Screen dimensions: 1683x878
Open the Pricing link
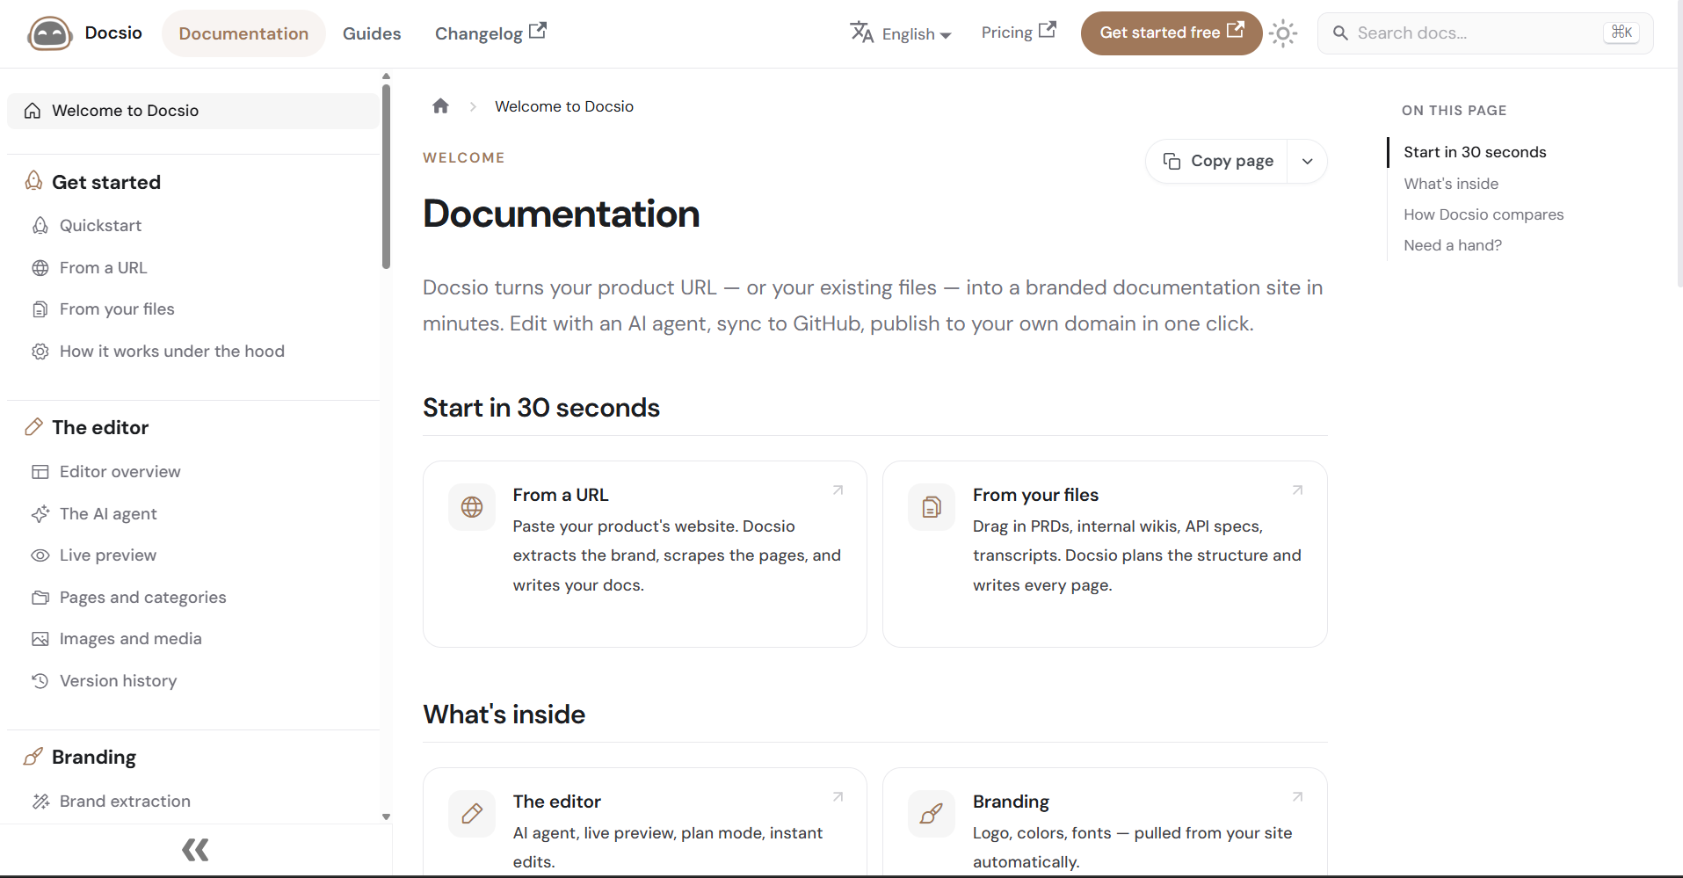(x=1019, y=33)
